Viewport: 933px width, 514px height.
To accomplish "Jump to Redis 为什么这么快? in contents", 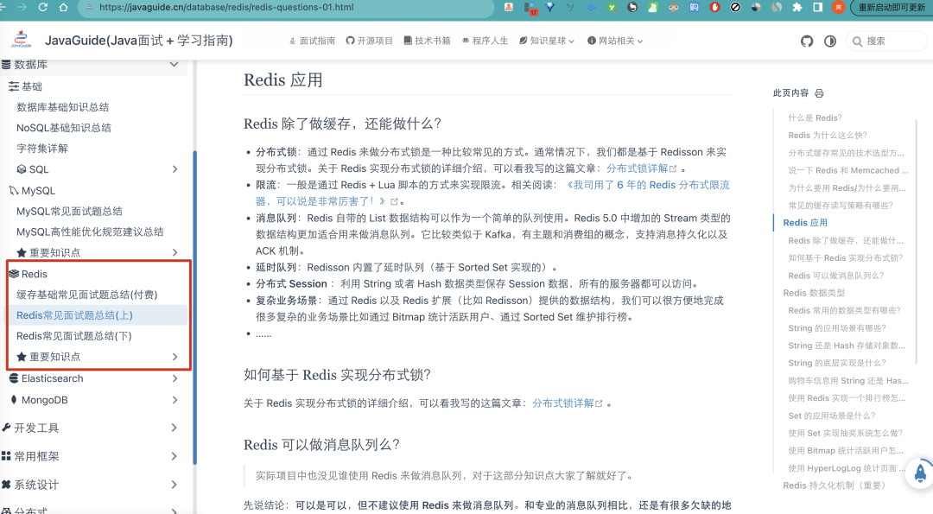I will coord(828,136).
